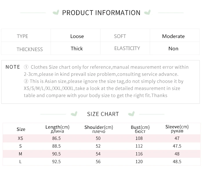Click the Sleeve(cm) column header

tap(177, 129)
